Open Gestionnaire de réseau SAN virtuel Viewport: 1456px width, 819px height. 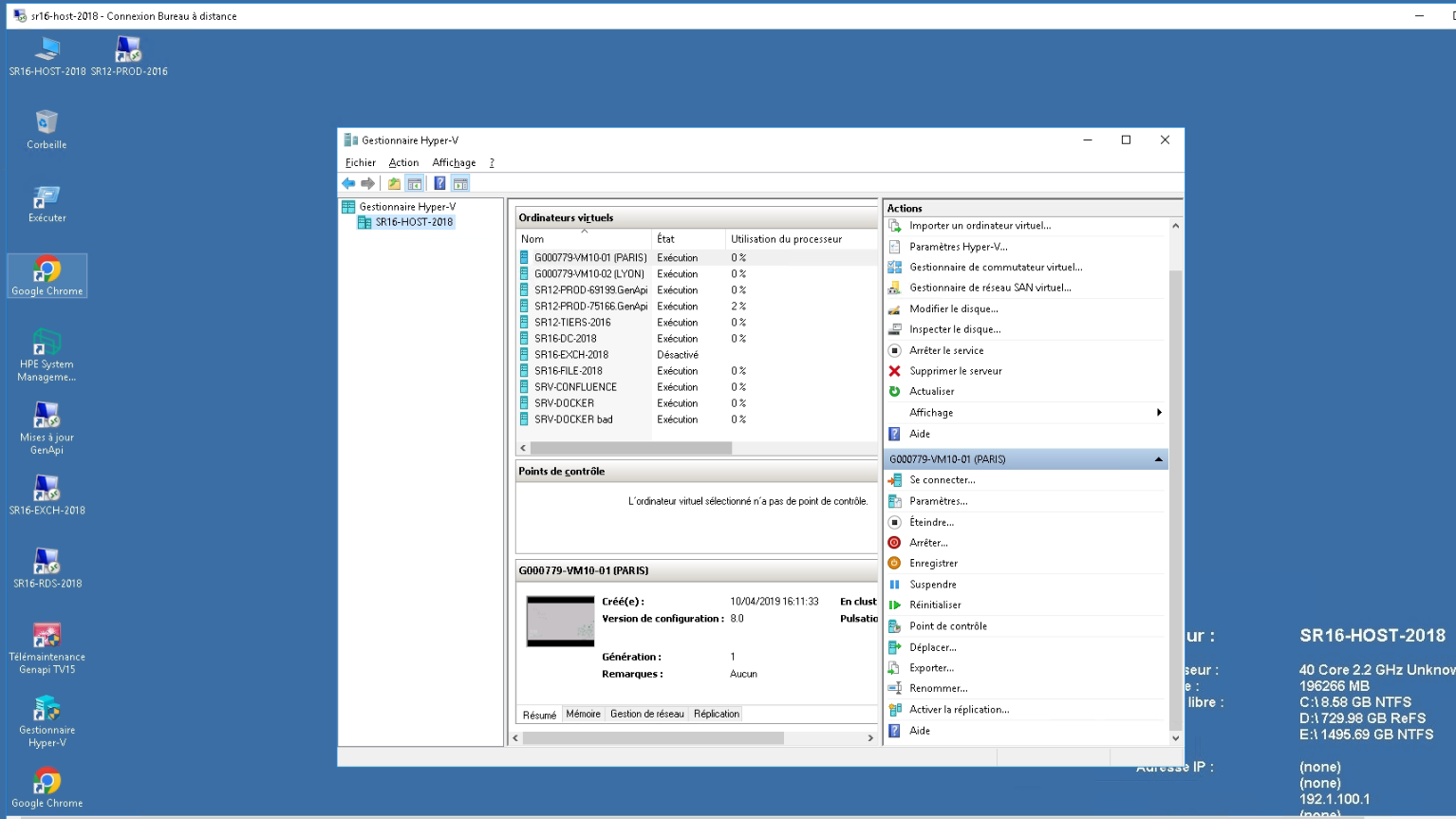point(990,288)
